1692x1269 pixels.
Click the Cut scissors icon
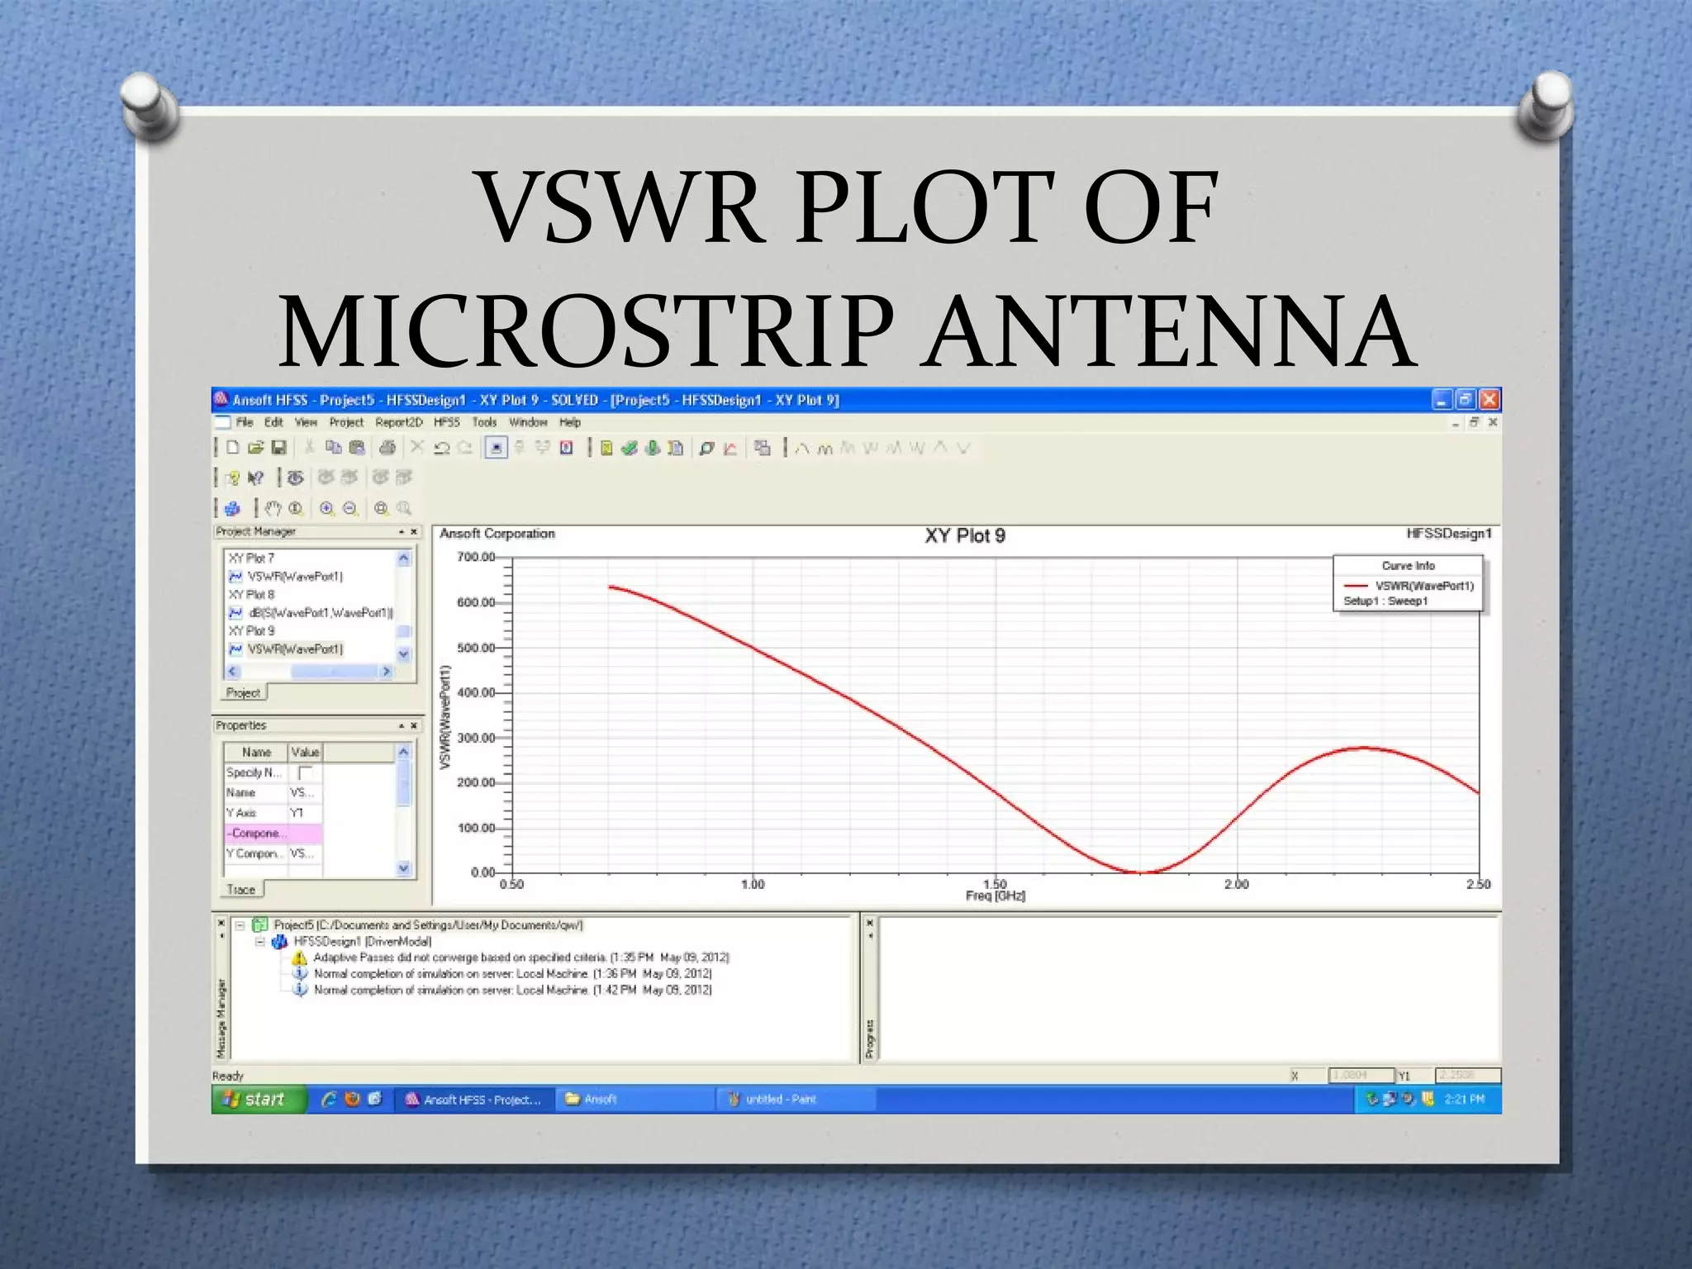click(310, 448)
